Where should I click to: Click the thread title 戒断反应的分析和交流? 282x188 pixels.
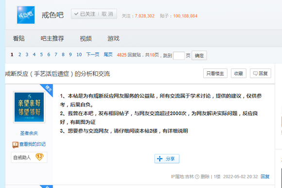[x=57, y=74]
